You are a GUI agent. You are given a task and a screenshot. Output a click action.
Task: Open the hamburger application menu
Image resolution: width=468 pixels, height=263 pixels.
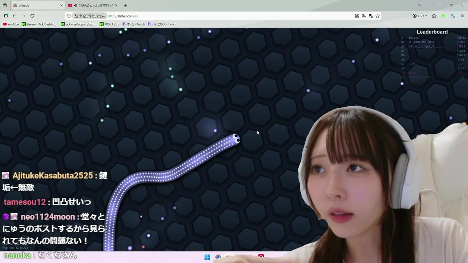[x=462, y=16]
